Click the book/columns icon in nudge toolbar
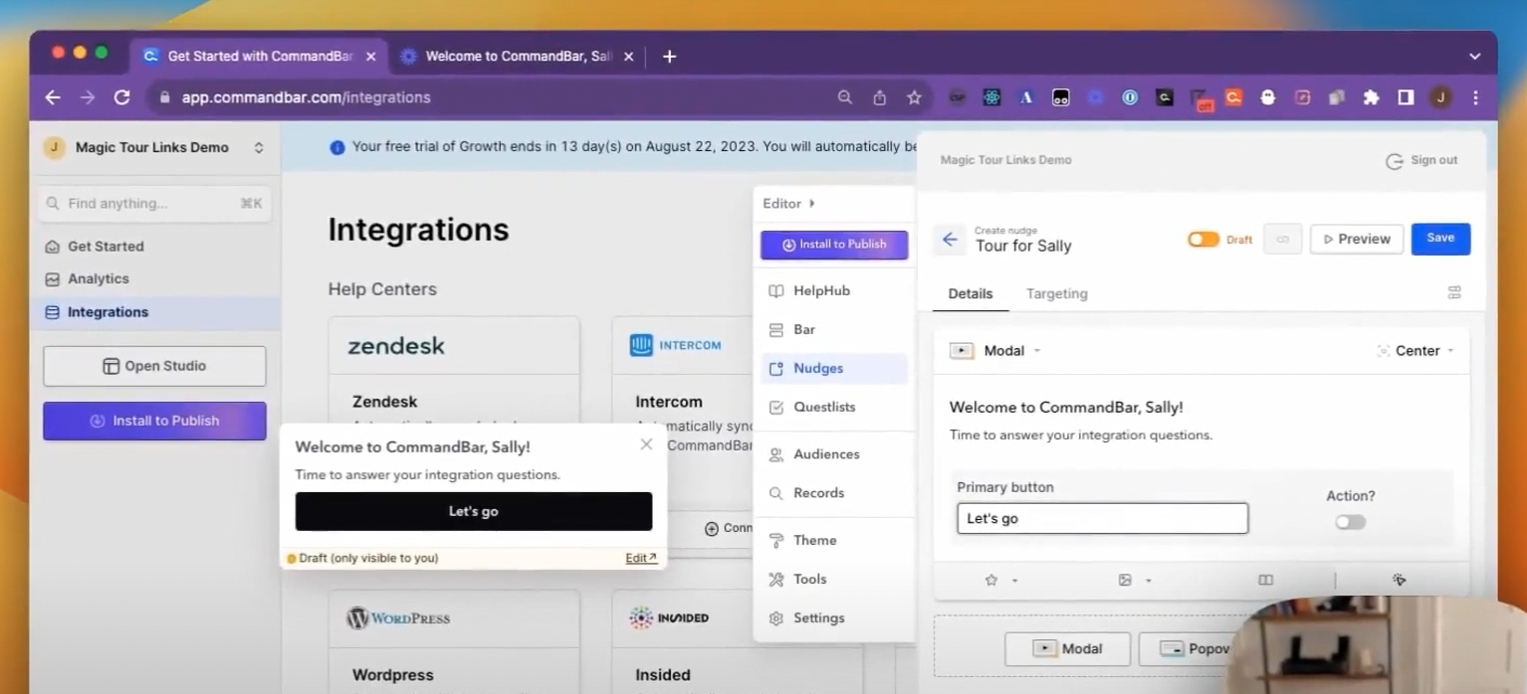The width and height of the screenshot is (1527, 694). click(1265, 580)
